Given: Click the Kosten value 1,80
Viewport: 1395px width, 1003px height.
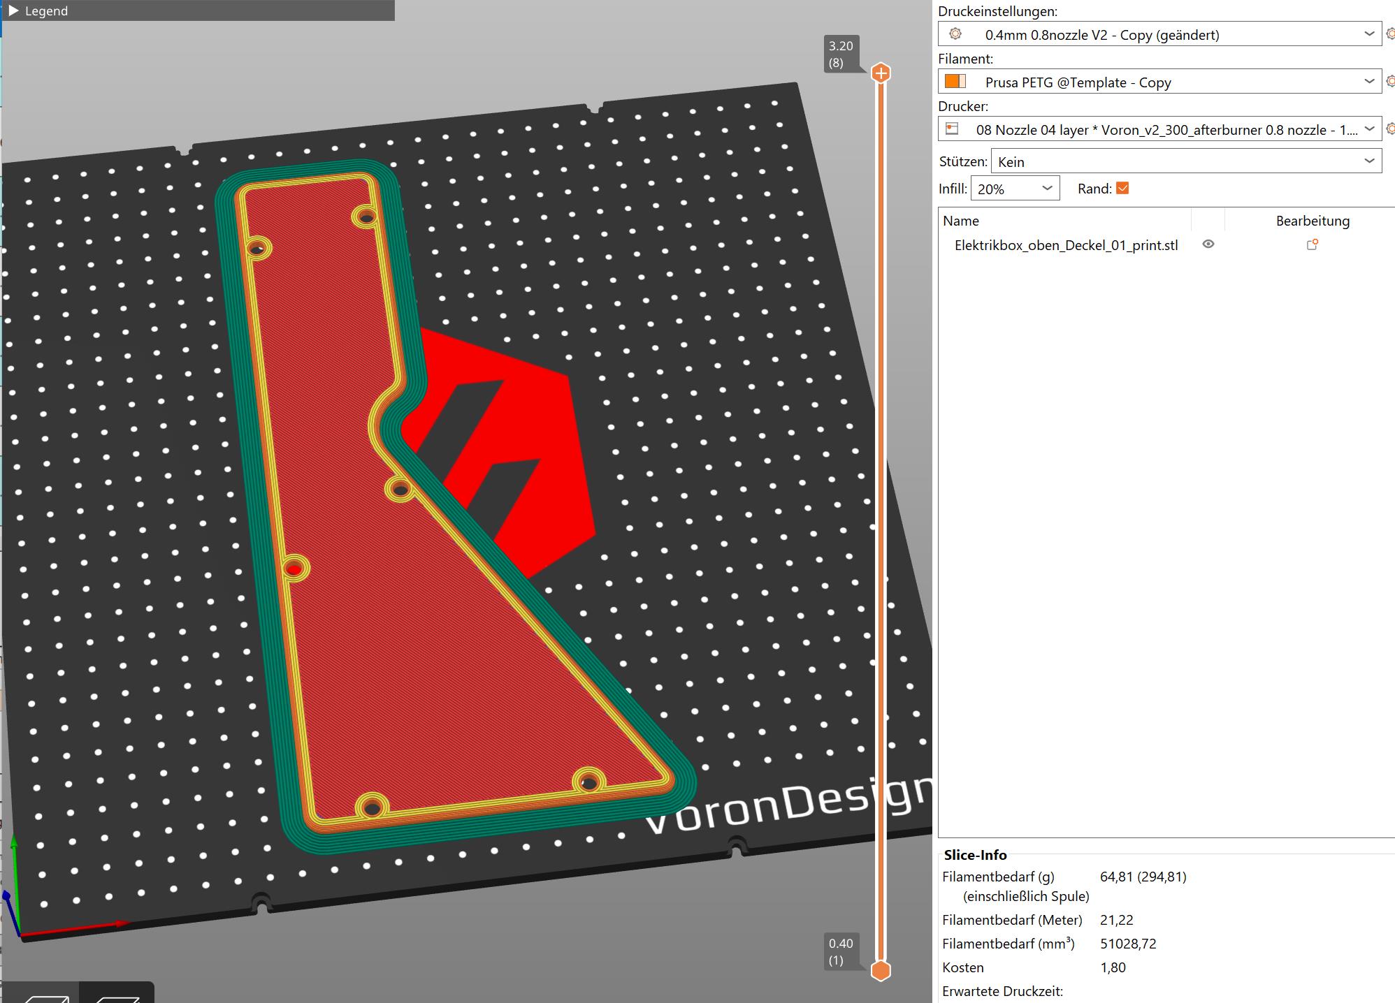Looking at the screenshot, I should pos(1113,967).
